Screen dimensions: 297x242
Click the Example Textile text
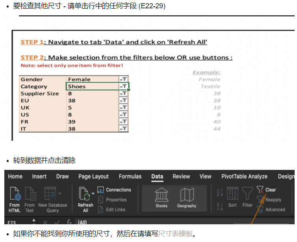(x=211, y=86)
